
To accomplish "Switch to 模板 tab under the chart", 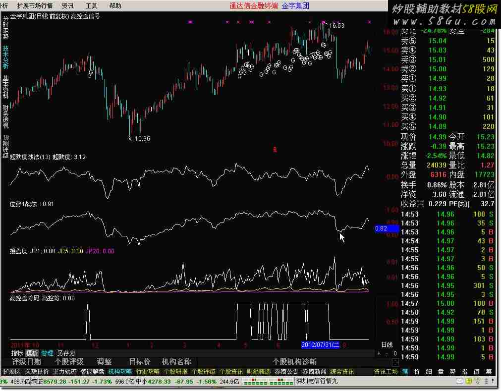I will pos(32,353).
